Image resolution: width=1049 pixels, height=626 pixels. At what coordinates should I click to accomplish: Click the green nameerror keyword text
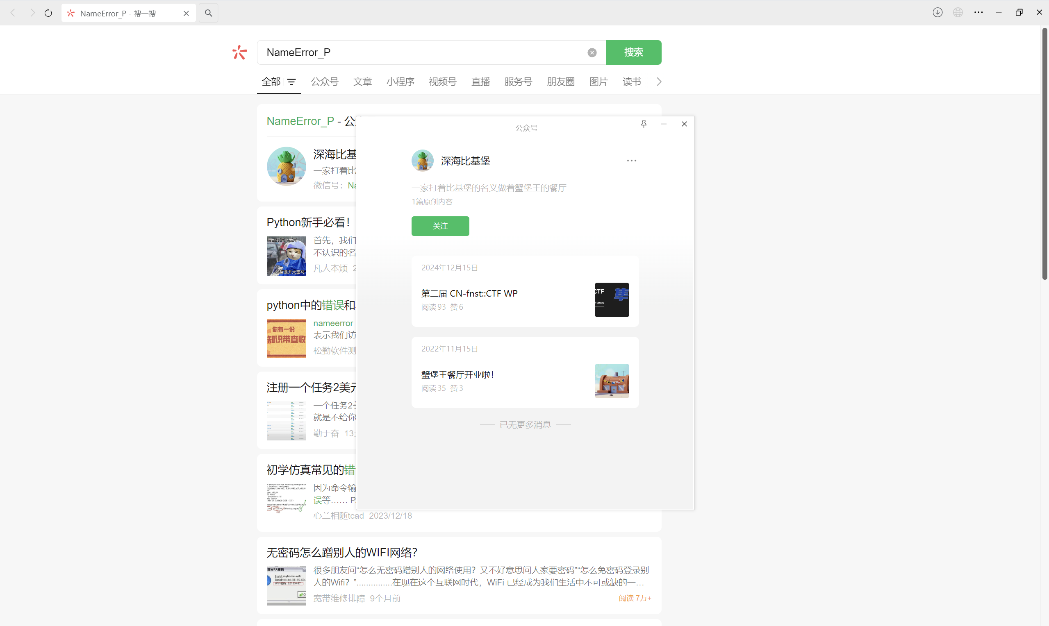[333, 323]
